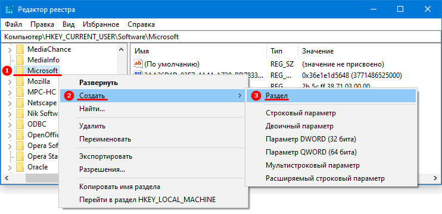The width and height of the screenshot is (442, 214).
Task: Open the Правка menu
Action: (42, 24)
